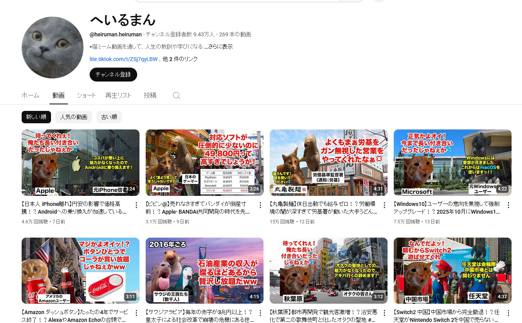Click the 7.5万 回視聴・13日前 metadata
This screenshot has height=323, width=522.
[x=417, y=222]
